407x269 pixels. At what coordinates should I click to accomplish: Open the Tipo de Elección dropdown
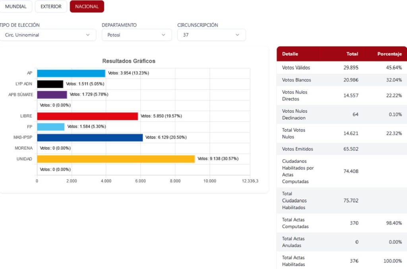[x=48, y=35]
